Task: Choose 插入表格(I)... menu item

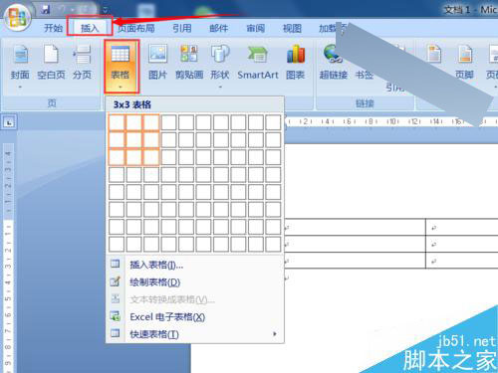Action: pyautogui.click(x=195, y=265)
